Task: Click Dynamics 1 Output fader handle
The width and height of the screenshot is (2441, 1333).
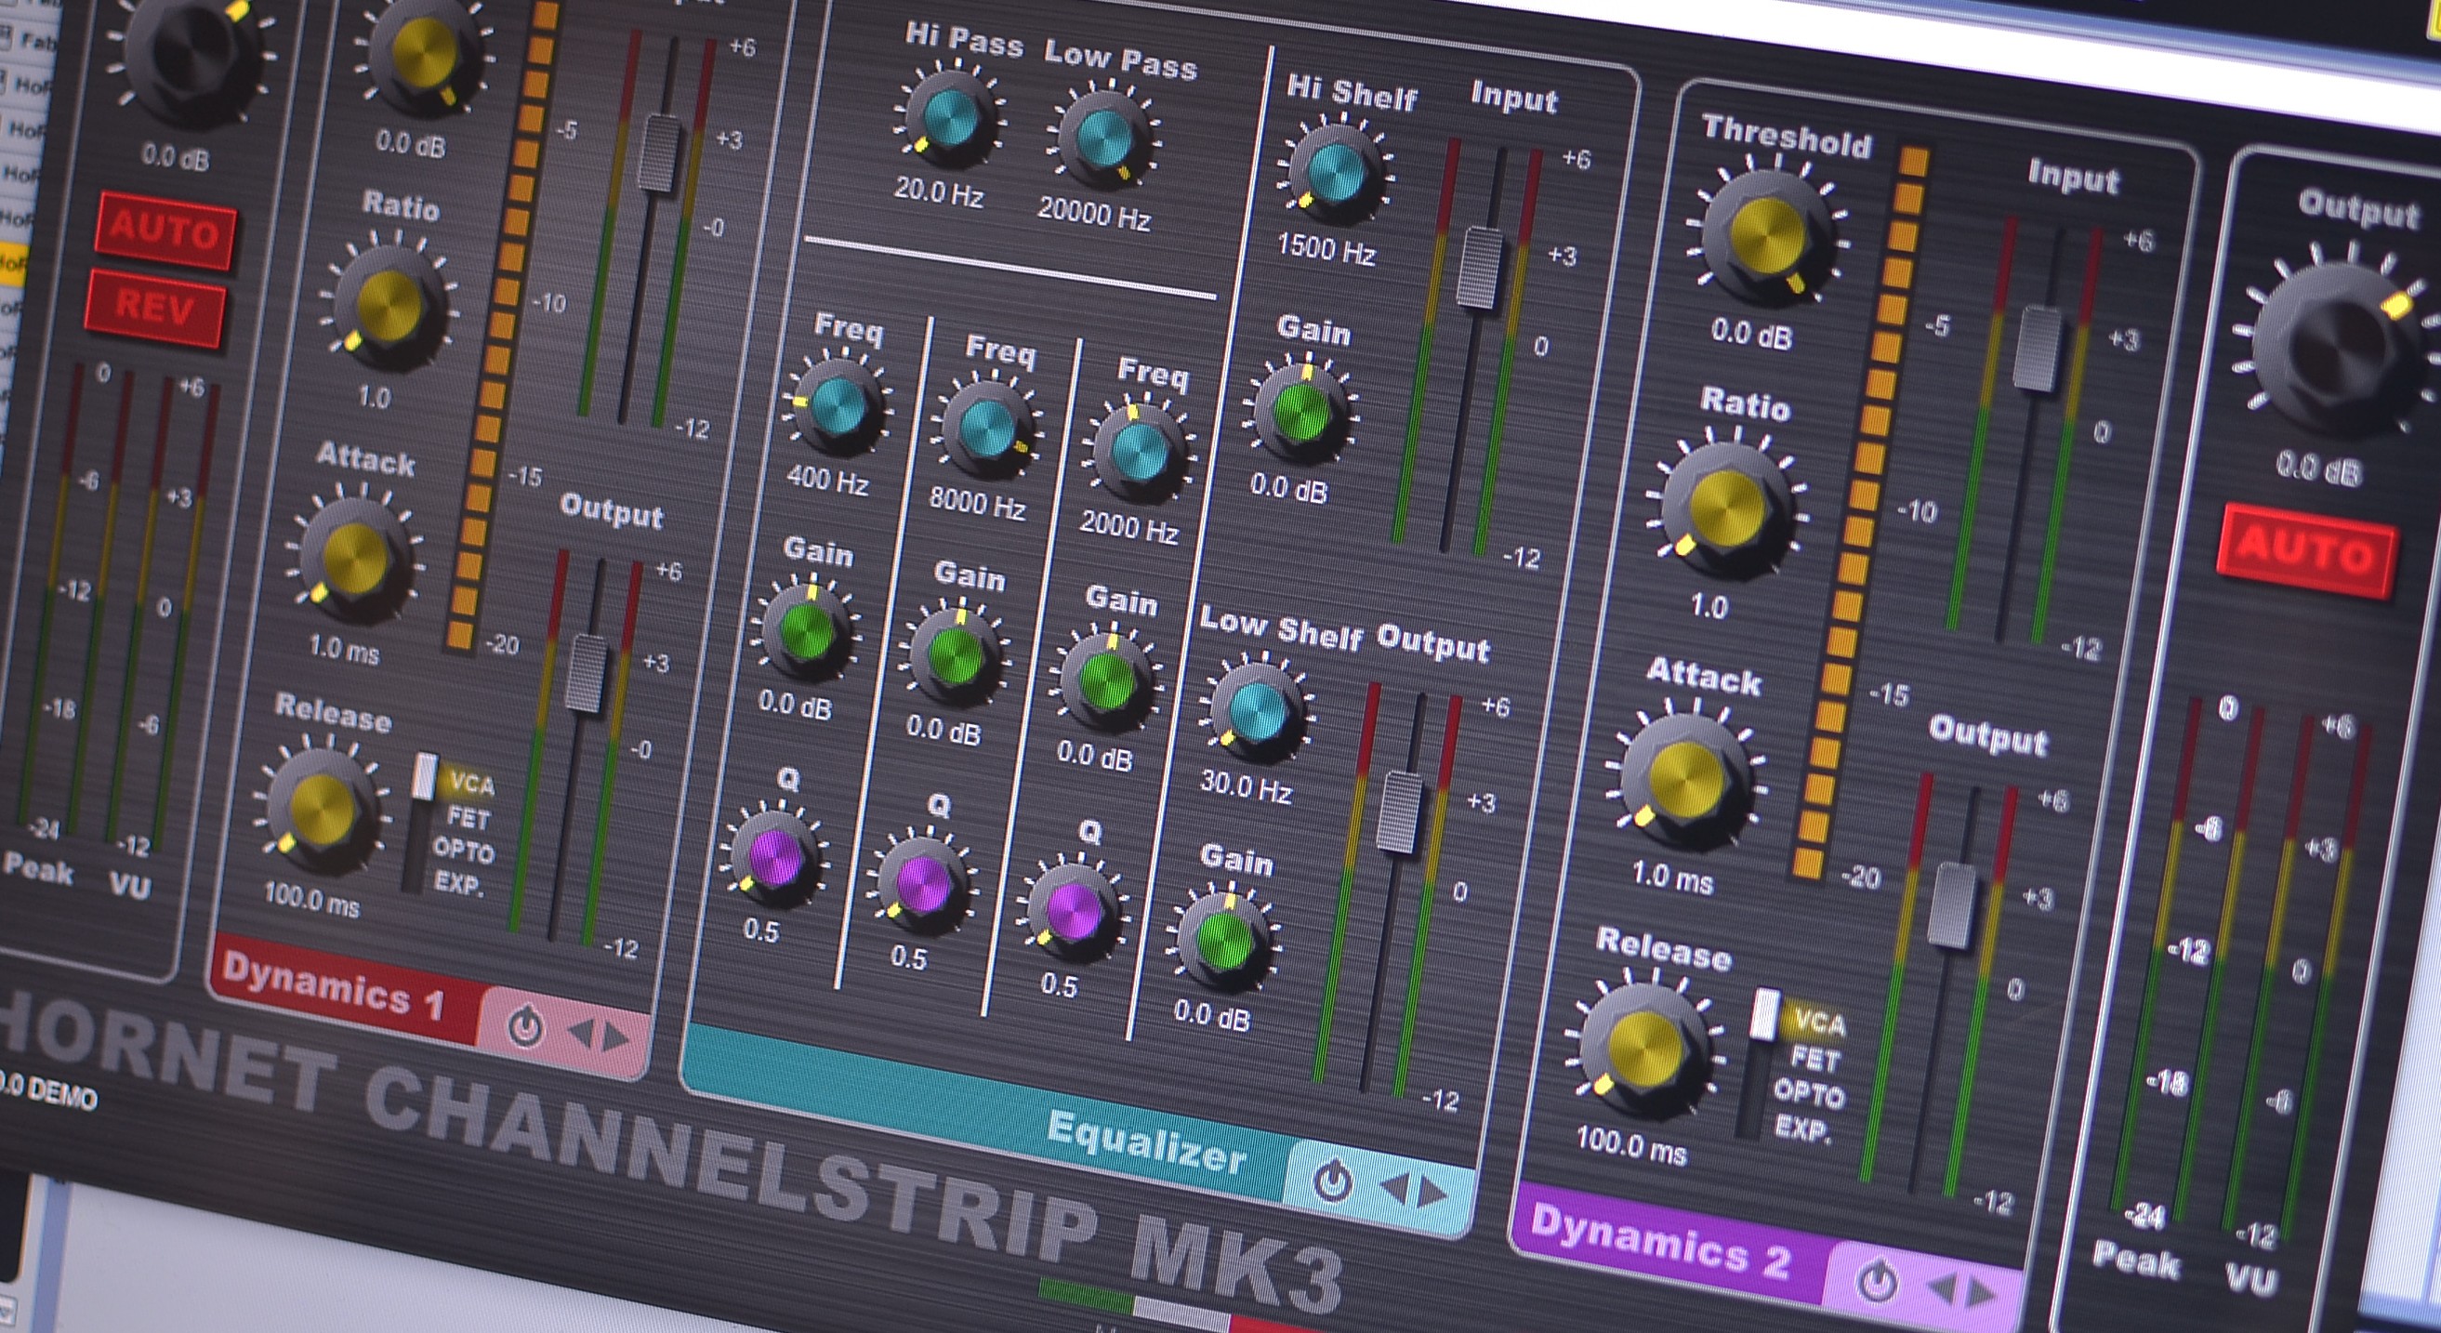Action: pos(587,673)
